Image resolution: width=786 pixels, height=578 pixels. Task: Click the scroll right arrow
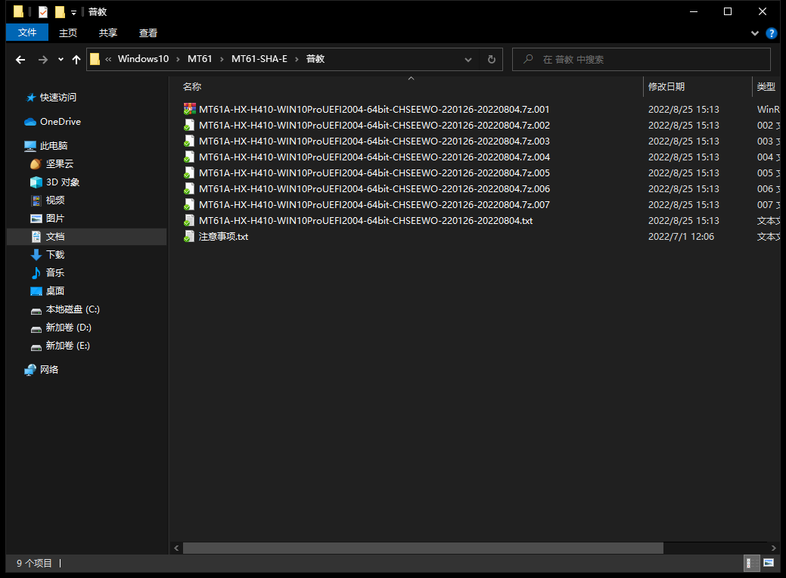773,548
